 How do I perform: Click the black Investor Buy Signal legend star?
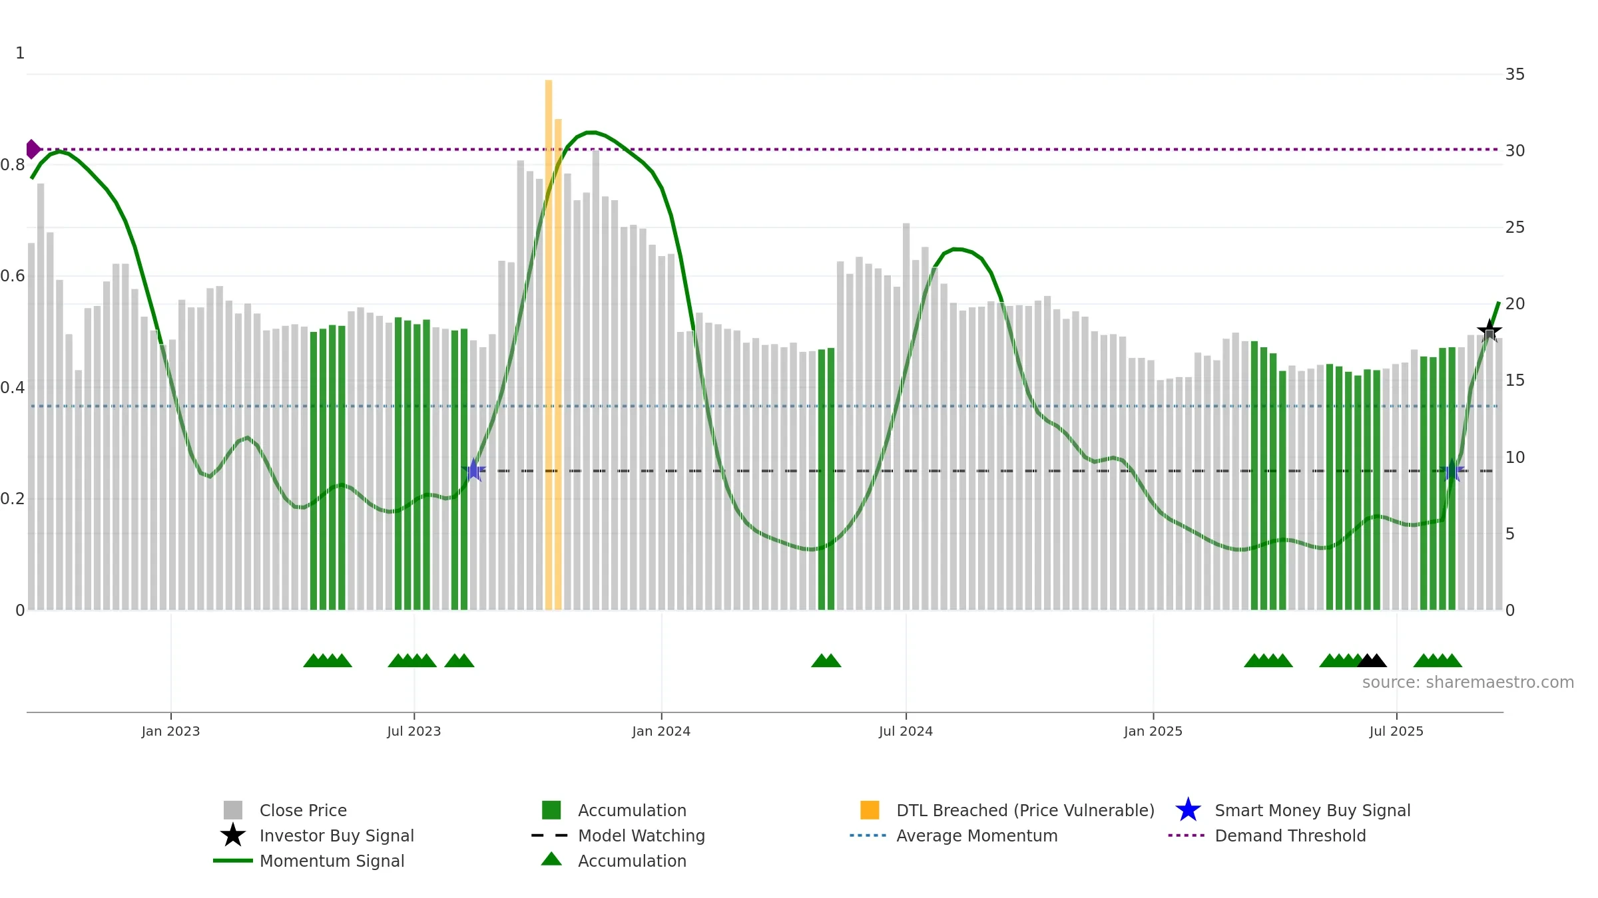click(232, 835)
